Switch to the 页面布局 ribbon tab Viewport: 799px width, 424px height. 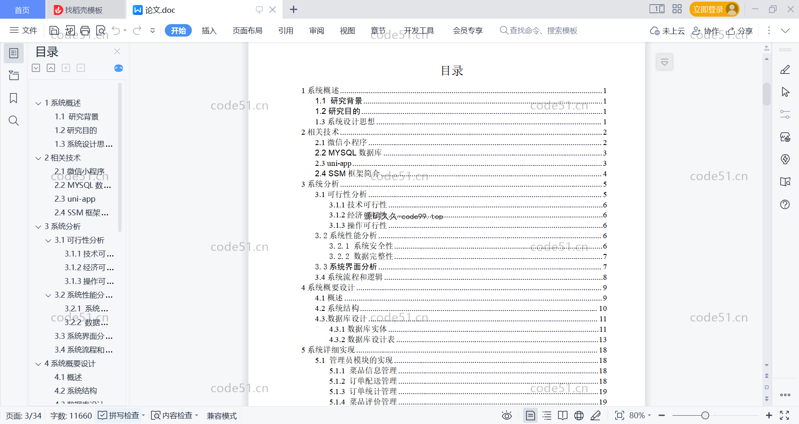coord(247,30)
